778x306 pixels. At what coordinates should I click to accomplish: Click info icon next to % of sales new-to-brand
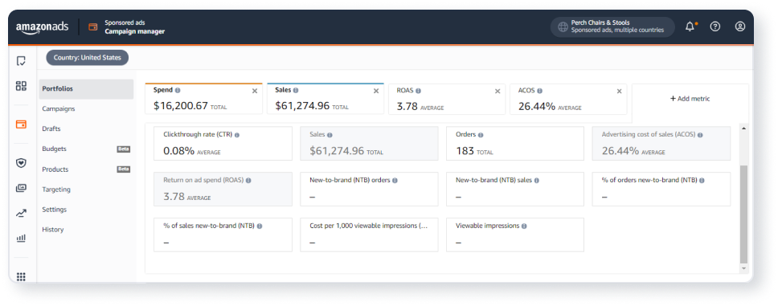pyautogui.click(x=260, y=226)
